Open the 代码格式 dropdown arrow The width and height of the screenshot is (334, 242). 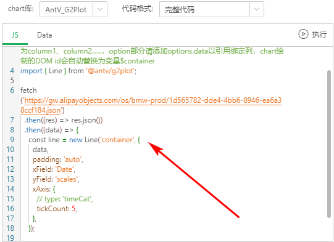[x=257, y=9]
